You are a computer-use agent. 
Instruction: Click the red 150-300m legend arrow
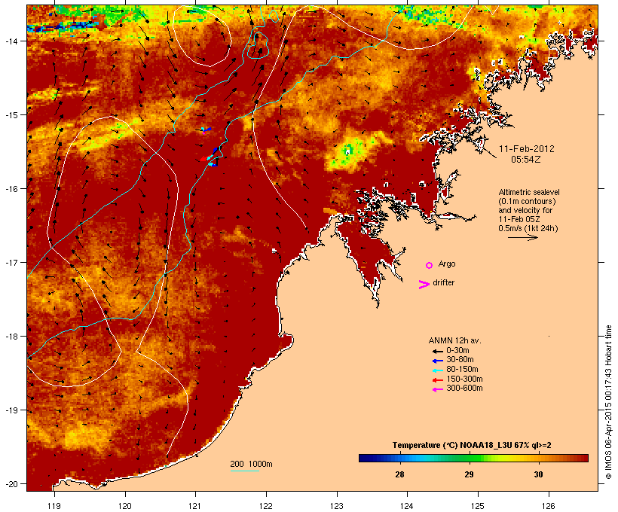click(x=437, y=380)
